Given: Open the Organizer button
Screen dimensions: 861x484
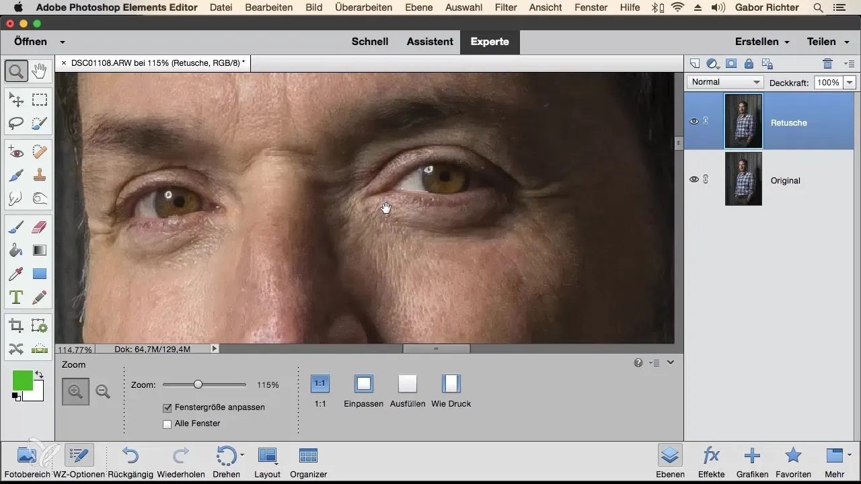Looking at the screenshot, I should [x=308, y=462].
